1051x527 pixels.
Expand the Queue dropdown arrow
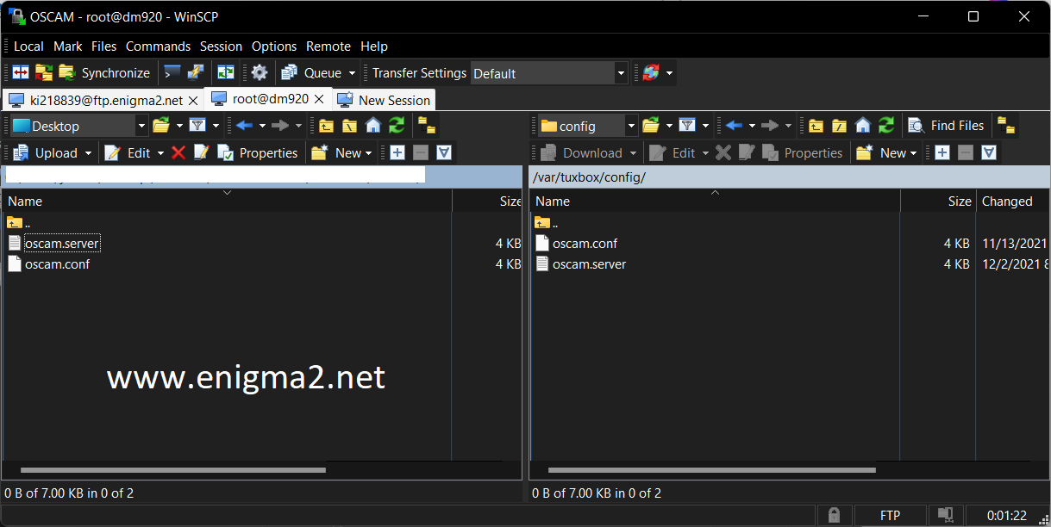tap(352, 73)
